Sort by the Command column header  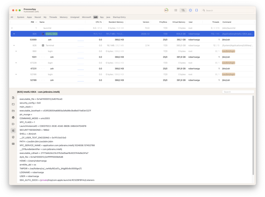pos(227,22)
